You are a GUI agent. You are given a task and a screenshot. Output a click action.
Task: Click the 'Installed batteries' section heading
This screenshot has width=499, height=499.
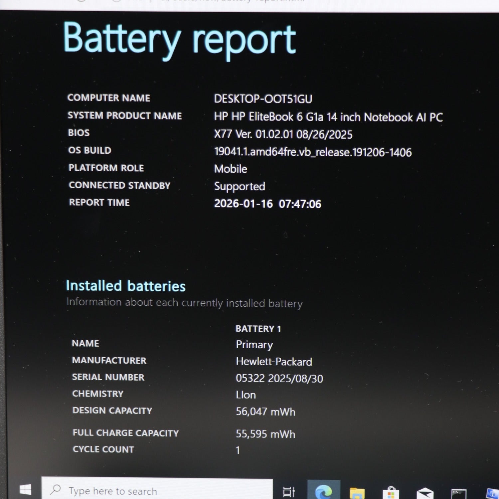126,286
